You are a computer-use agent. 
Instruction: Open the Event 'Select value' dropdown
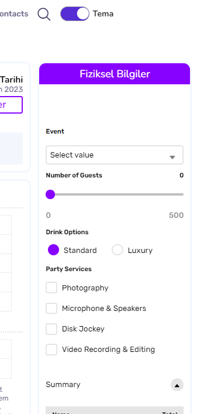coord(115,155)
